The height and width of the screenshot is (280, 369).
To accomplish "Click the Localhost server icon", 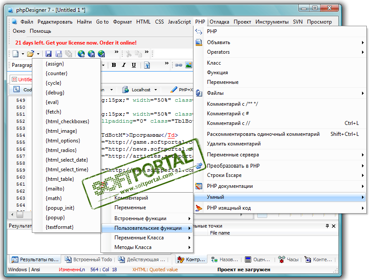I will pyautogui.click(x=125, y=90).
